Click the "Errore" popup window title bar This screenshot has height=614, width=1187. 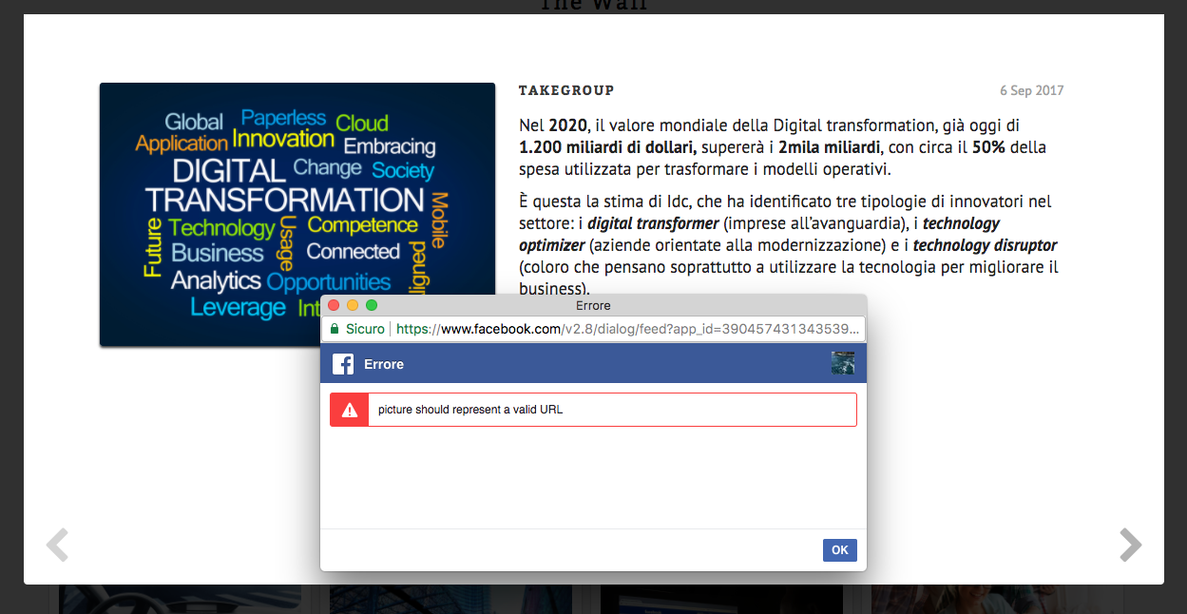[593, 305]
